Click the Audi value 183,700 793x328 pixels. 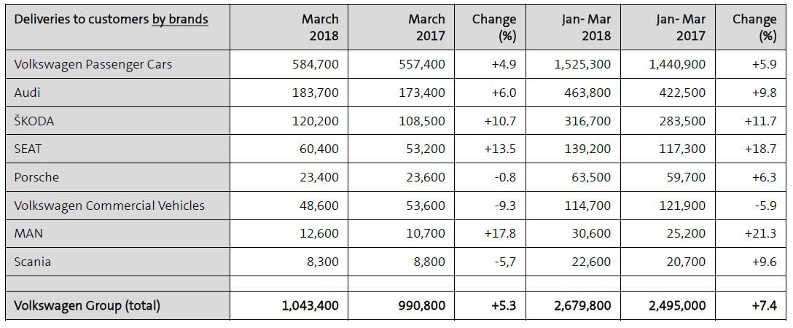click(315, 93)
